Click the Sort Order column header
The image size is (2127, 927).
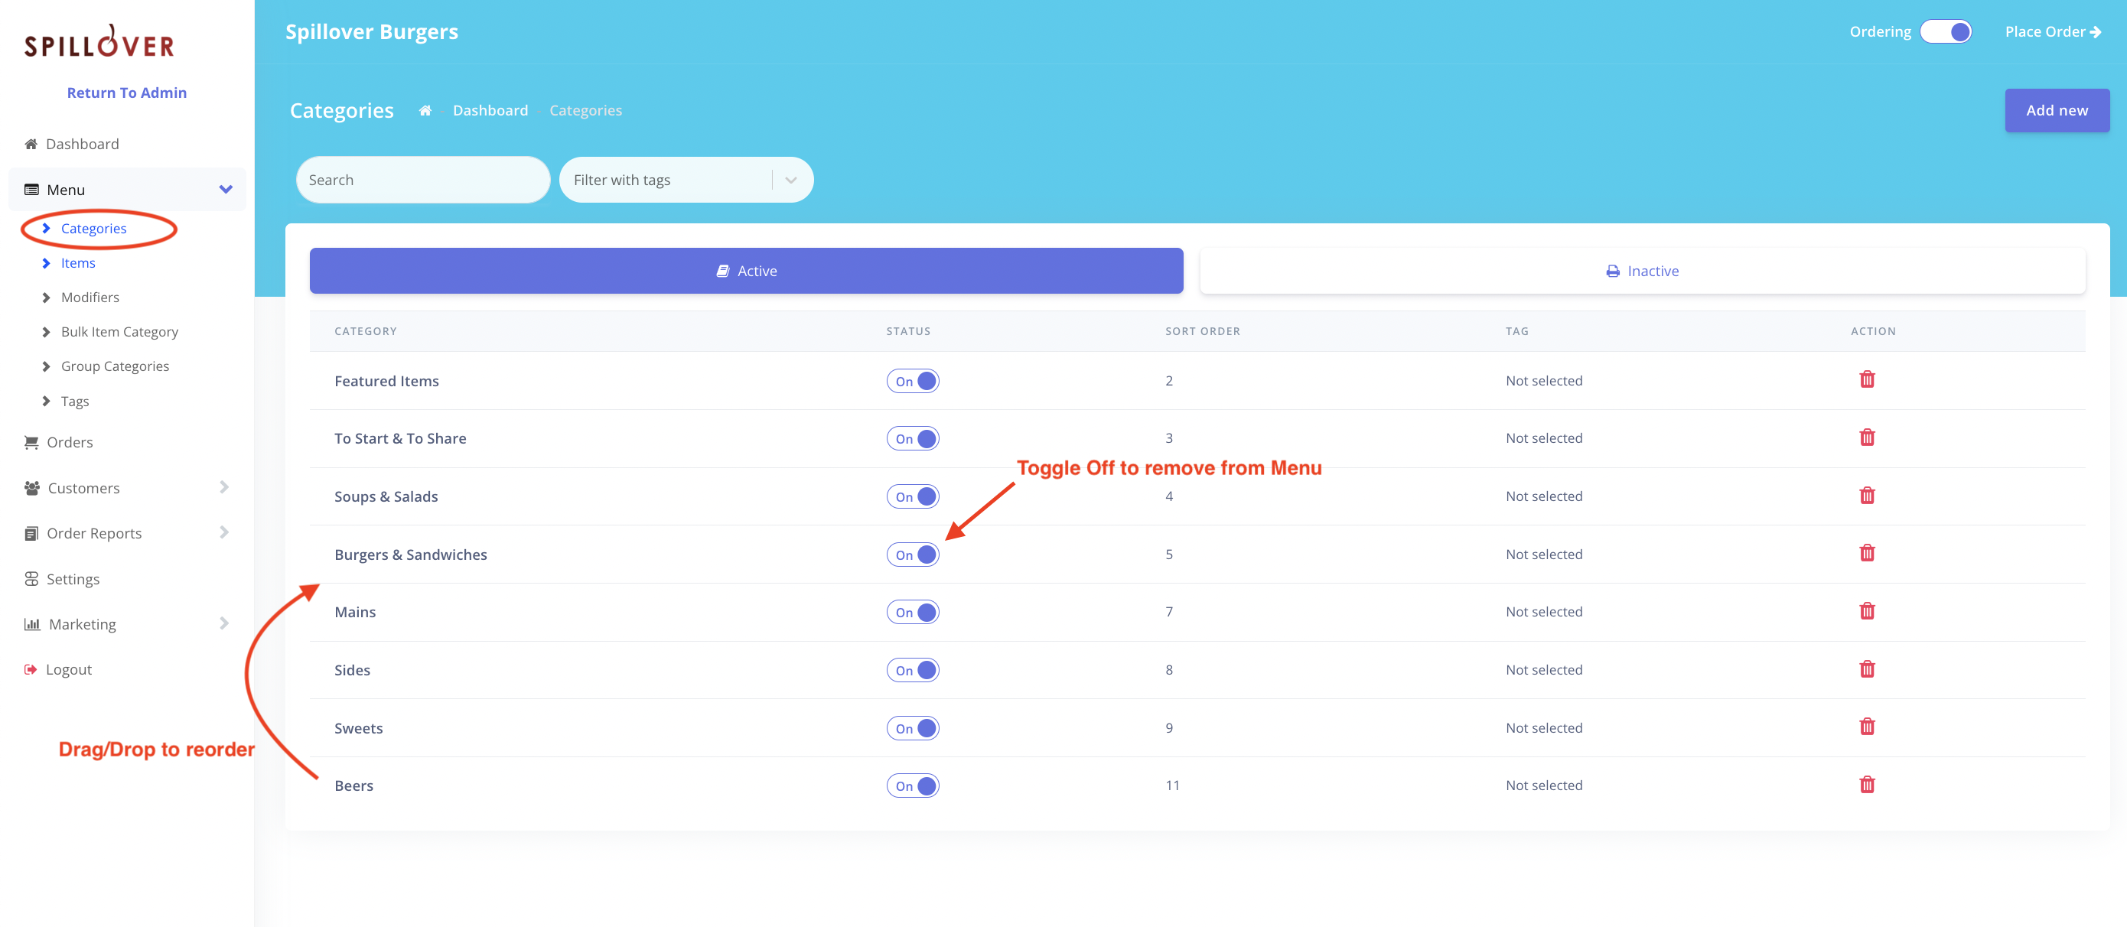pyautogui.click(x=1202, y=331)
